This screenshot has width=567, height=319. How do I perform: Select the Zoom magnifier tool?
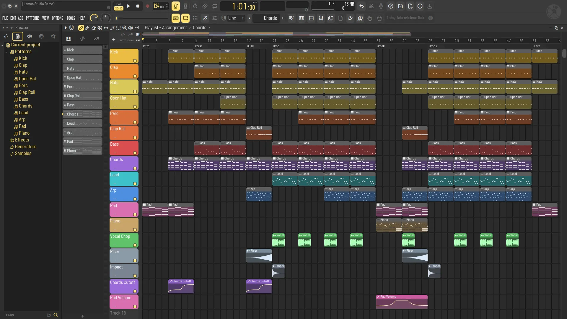tap(125, 28)
